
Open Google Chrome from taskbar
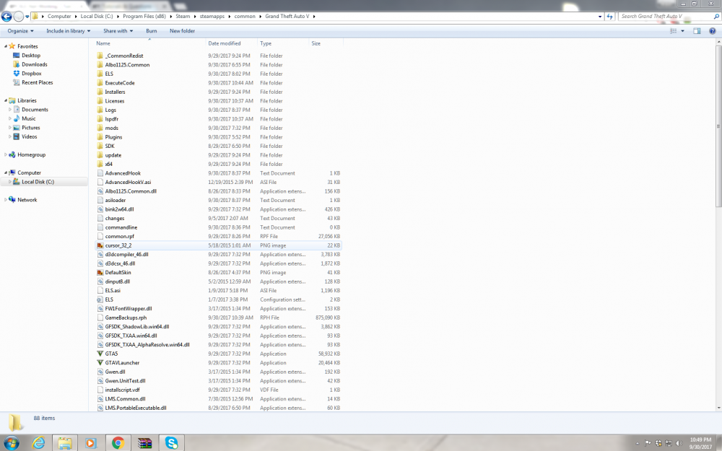[118, 443]
